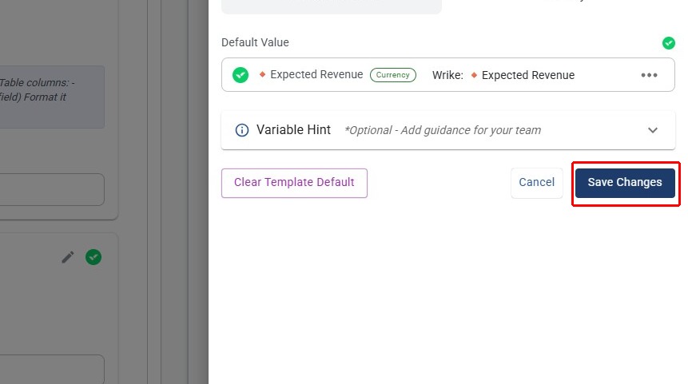688x384 pixels.
Task: Click the optional guidance placeholder text
Action: coord(442,130)
